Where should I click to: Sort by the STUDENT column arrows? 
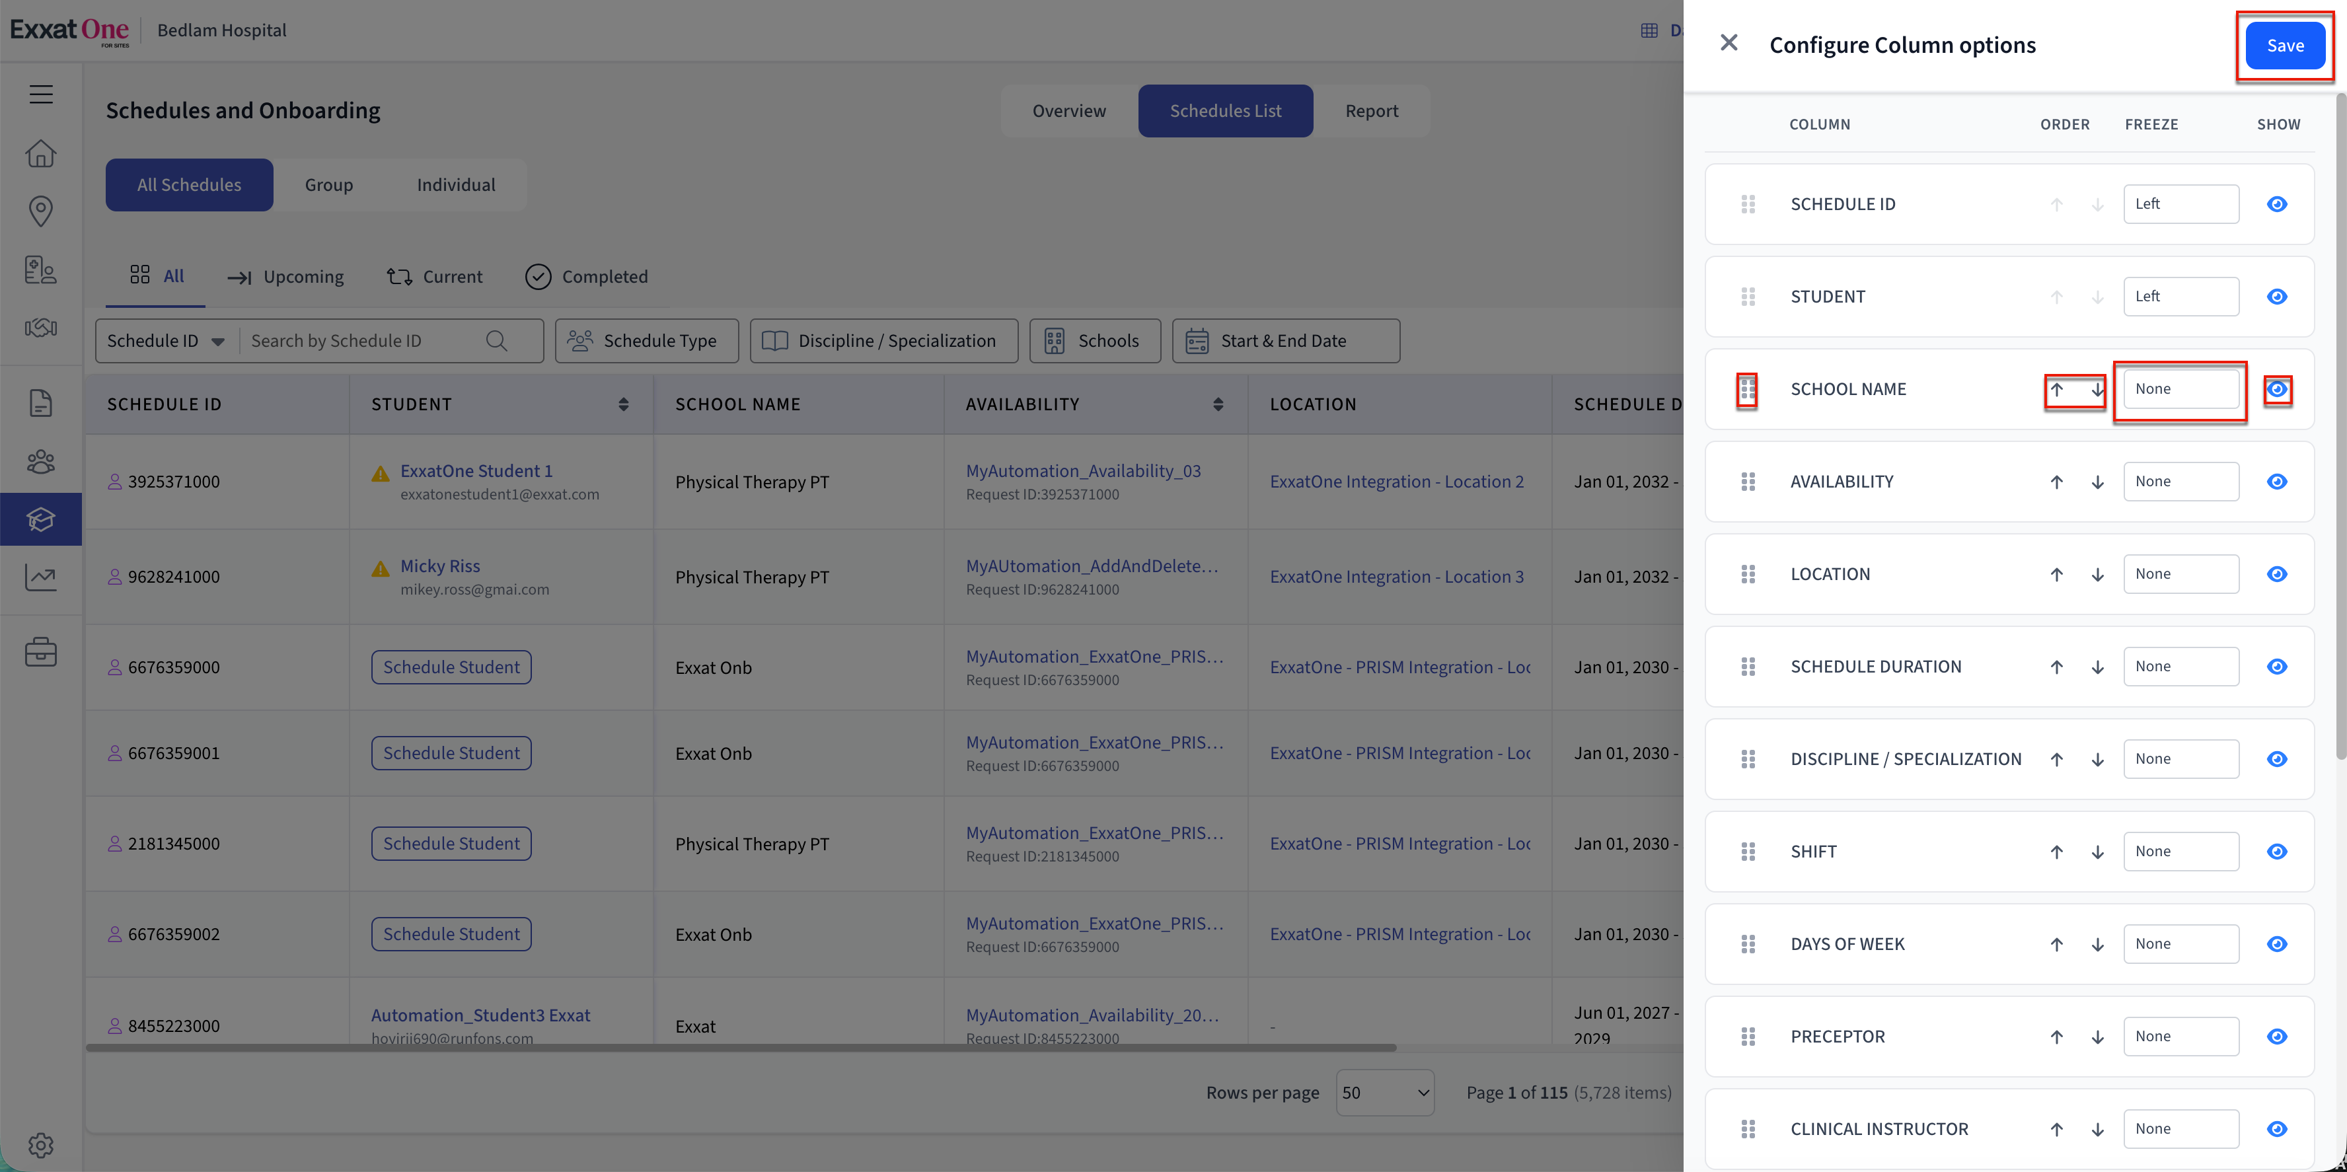tap(623, 404)
